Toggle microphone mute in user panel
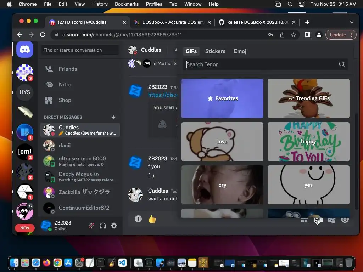The height and width of the screenshot is (272, 363). click(x=91, y=226)
